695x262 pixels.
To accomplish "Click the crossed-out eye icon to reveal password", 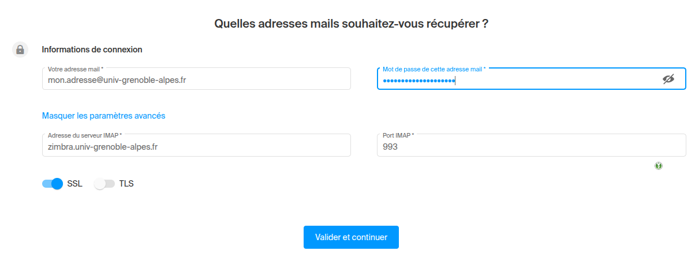I will [x=668, y=79].
